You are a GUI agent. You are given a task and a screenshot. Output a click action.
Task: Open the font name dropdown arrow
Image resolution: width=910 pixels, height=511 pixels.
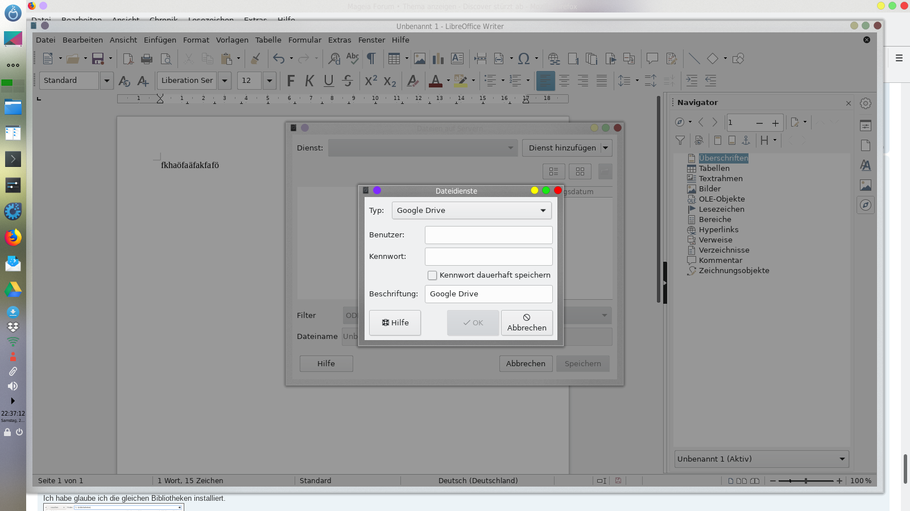[225, 81]
